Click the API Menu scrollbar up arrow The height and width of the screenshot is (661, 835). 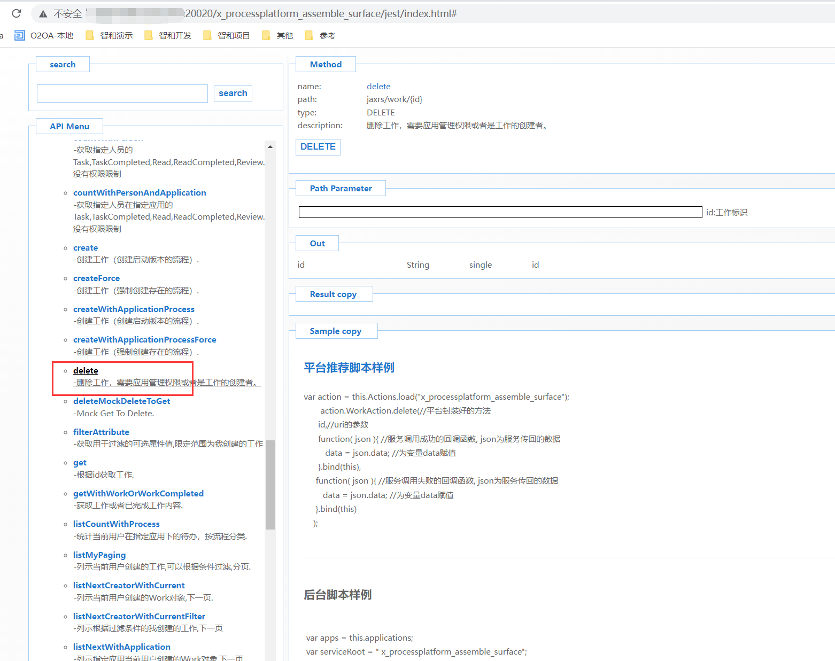pos(270,146)
